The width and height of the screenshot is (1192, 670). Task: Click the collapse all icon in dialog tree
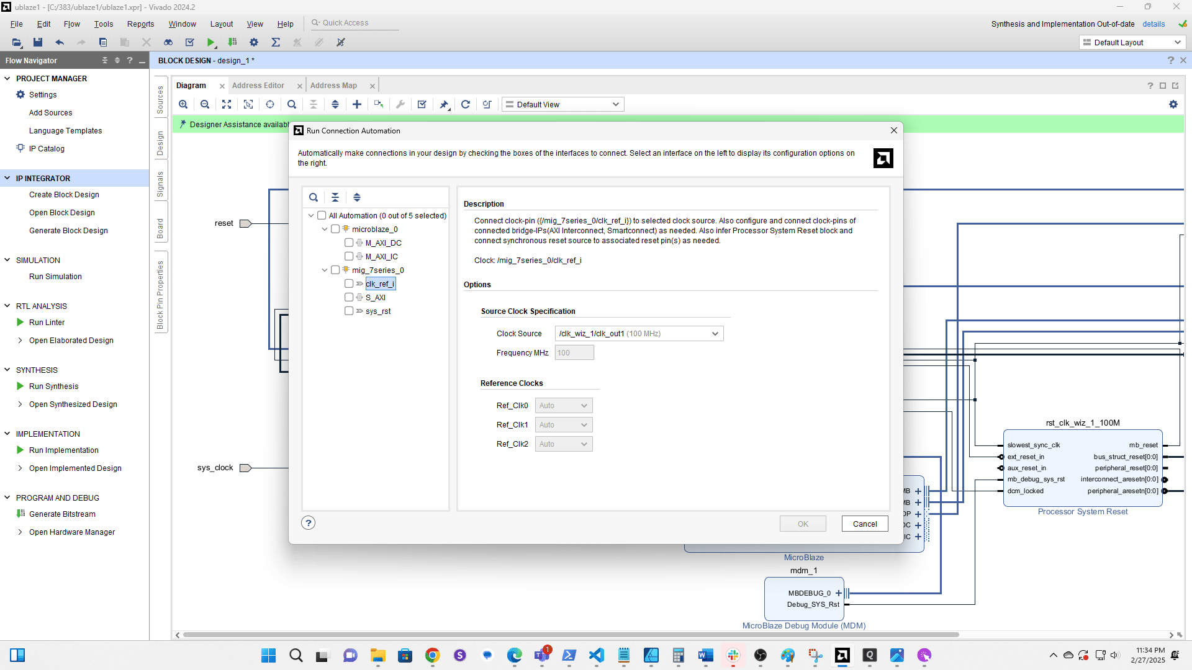pyautogui.click(x=335, y=197)
